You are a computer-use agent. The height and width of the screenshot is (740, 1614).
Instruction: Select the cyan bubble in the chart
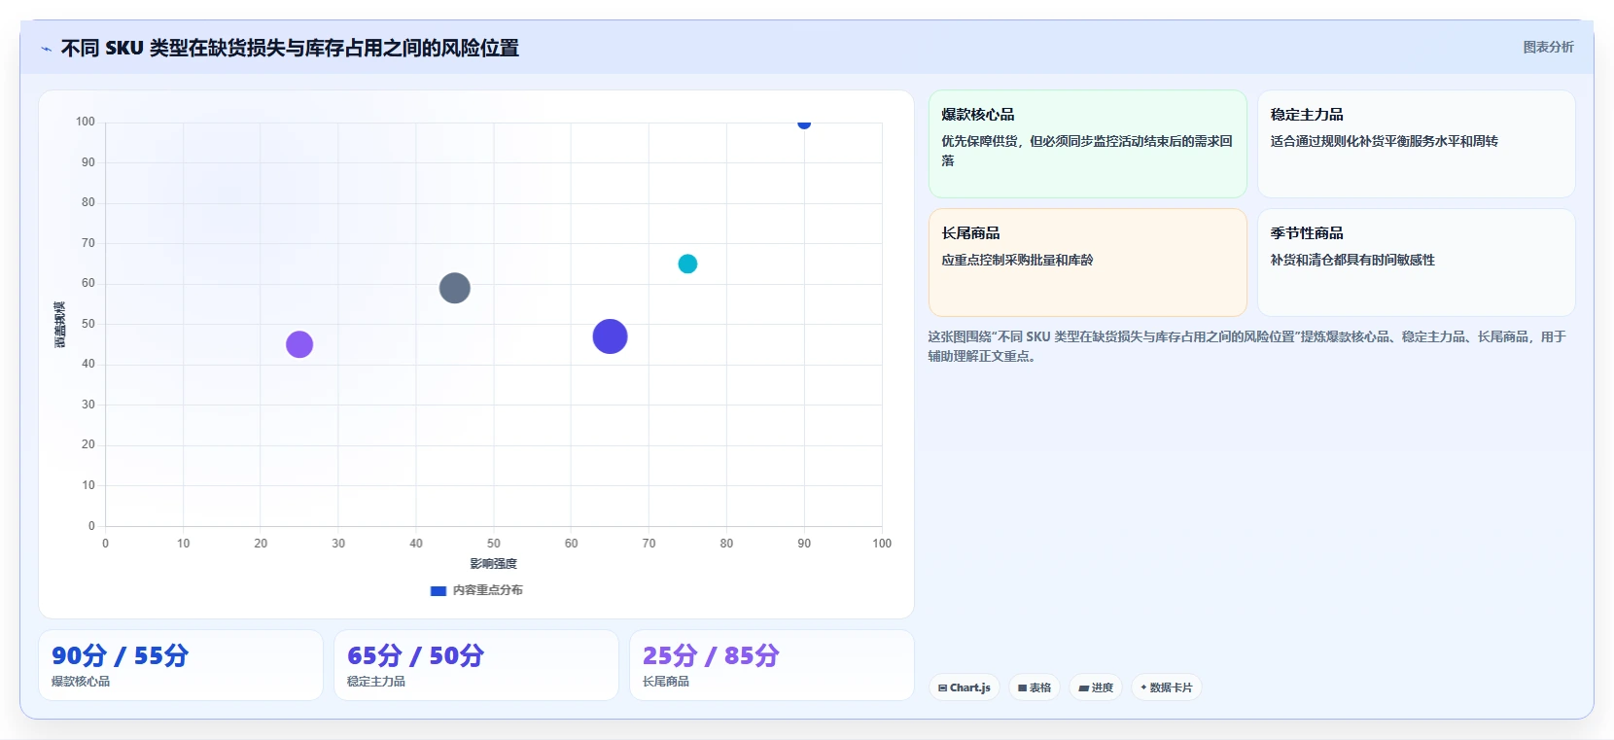pos(687,264)
